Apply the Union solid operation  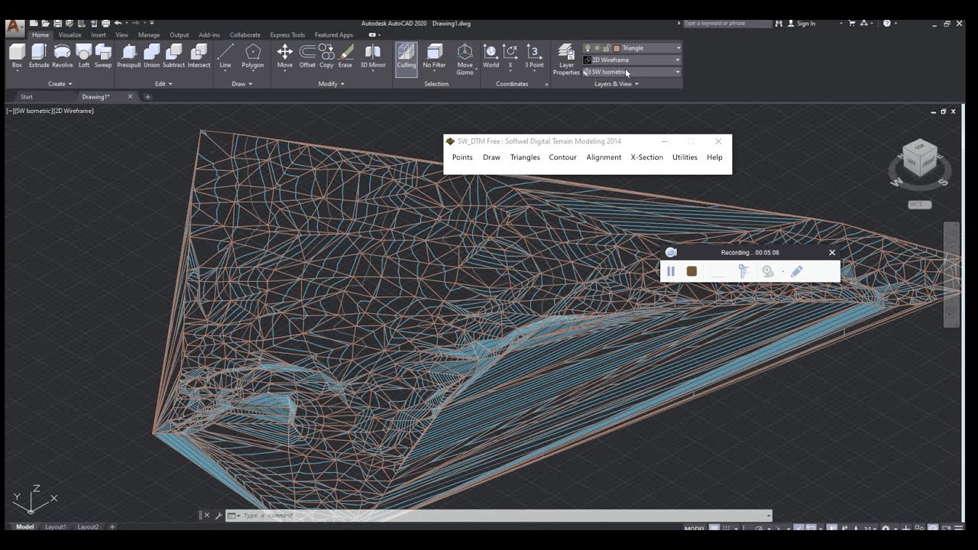(152, 56)
